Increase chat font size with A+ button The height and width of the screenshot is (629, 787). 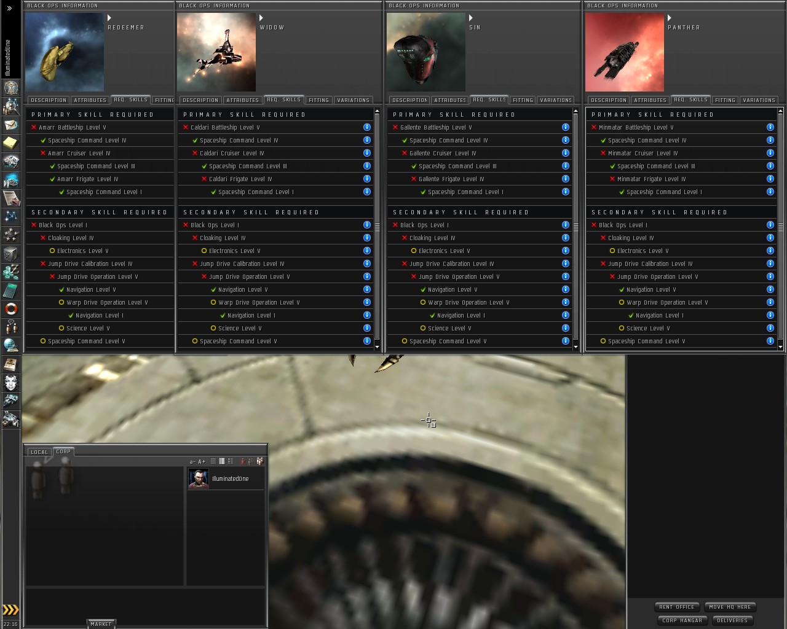tap(202, 462)
